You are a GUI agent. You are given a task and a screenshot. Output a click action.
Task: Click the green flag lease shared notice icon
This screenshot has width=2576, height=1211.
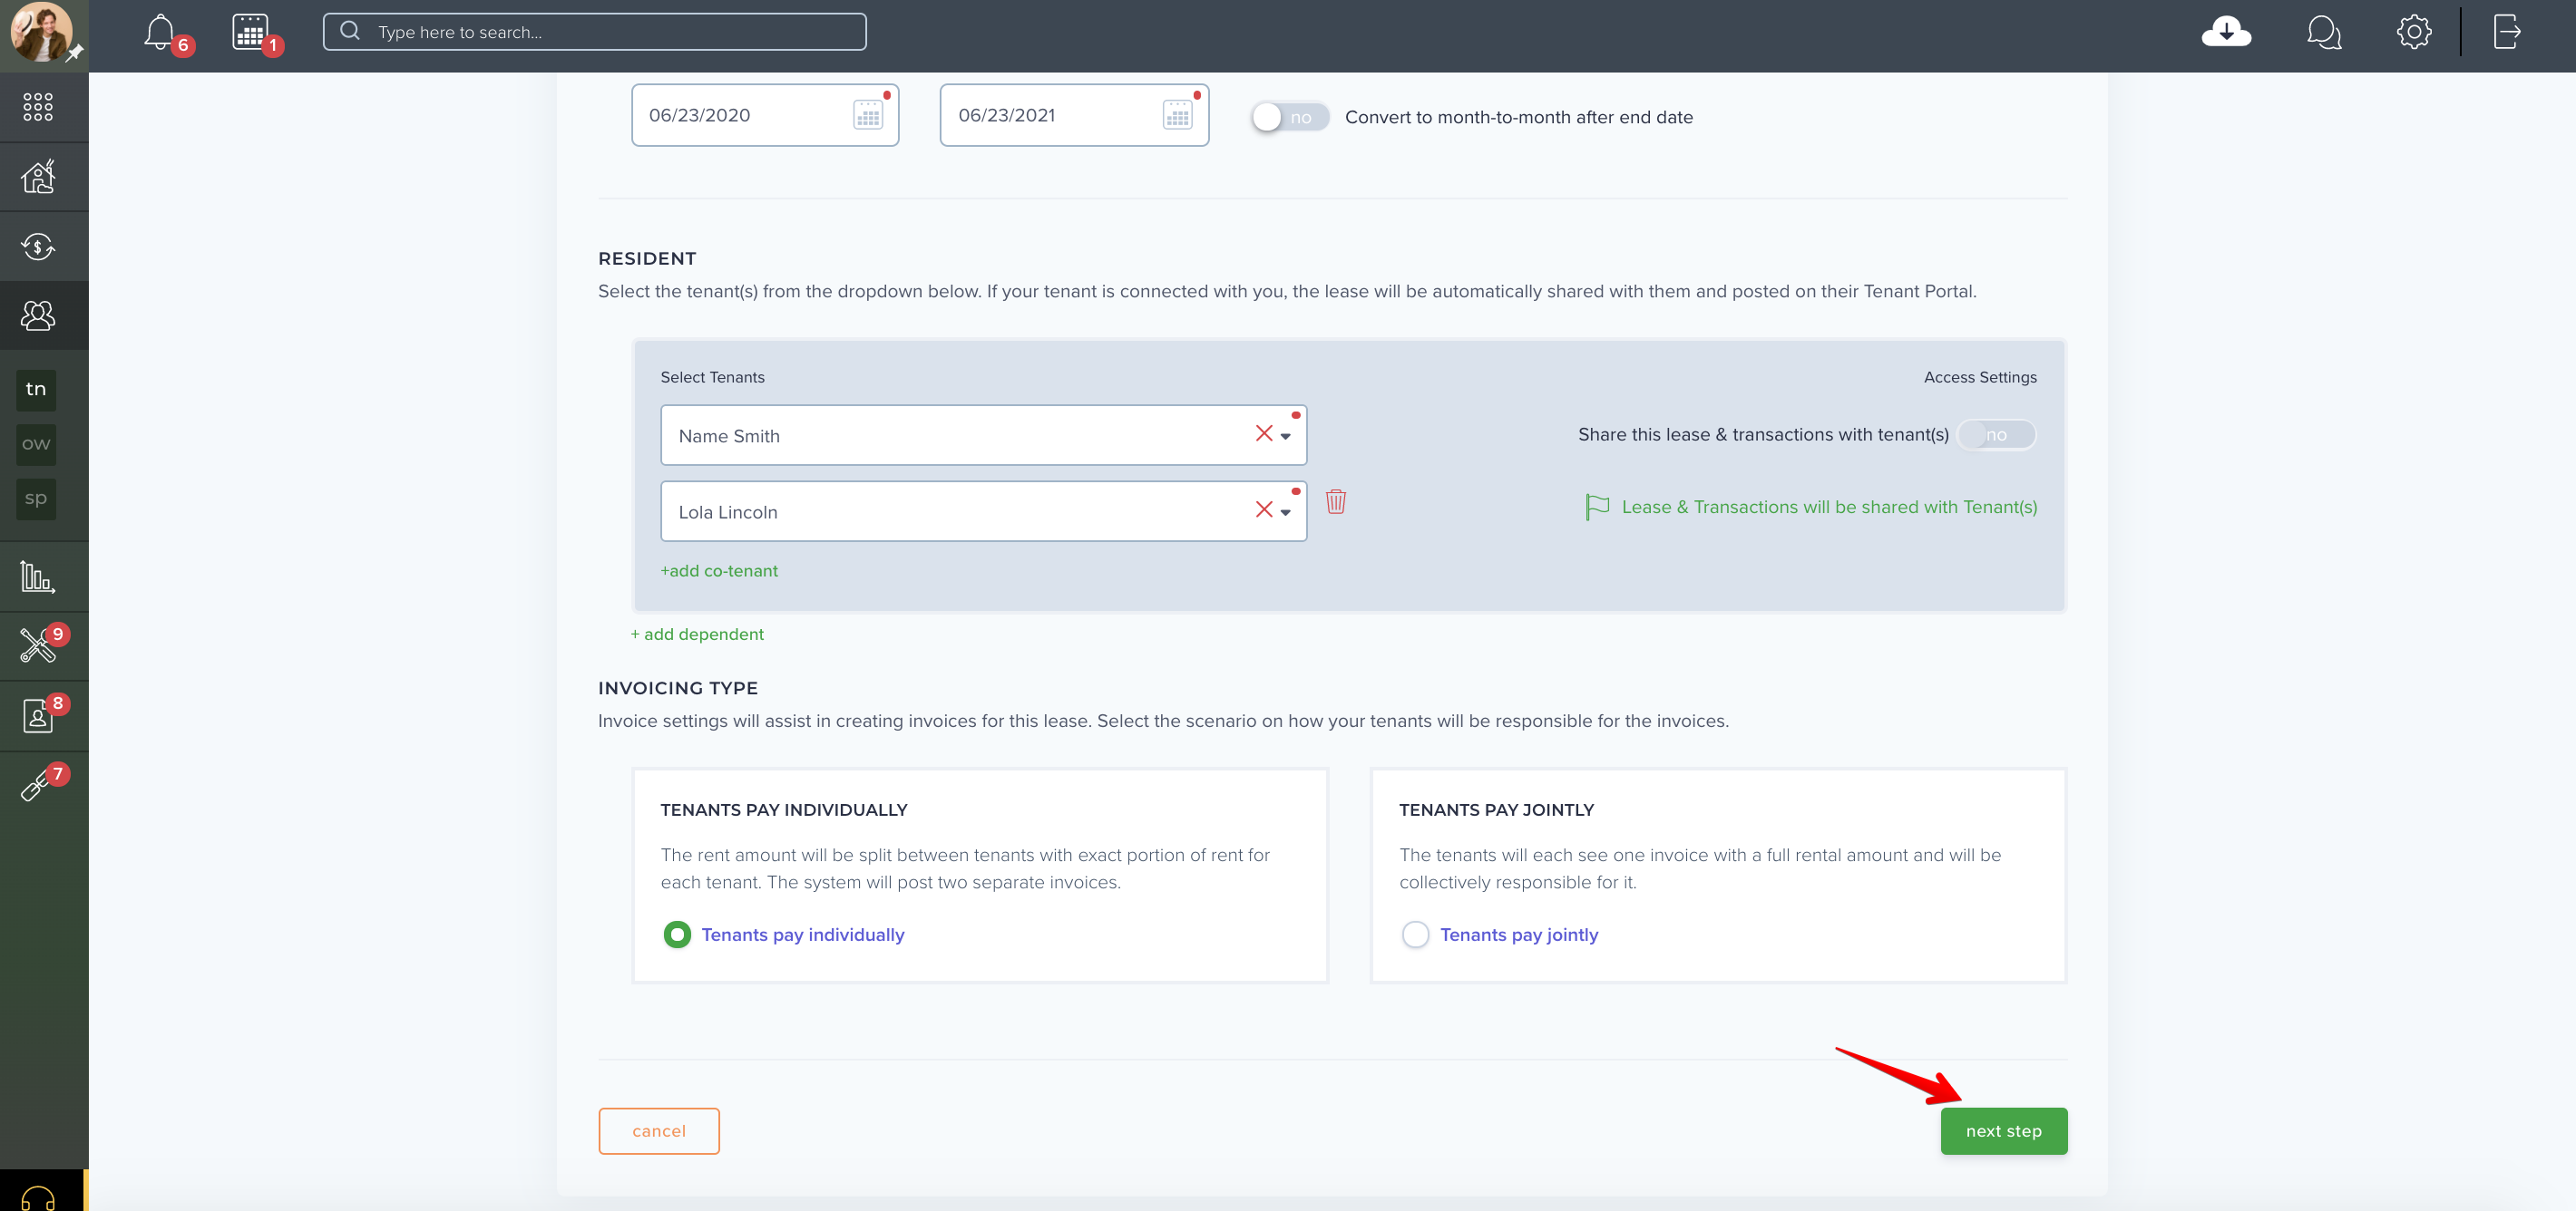(1597, 508)
